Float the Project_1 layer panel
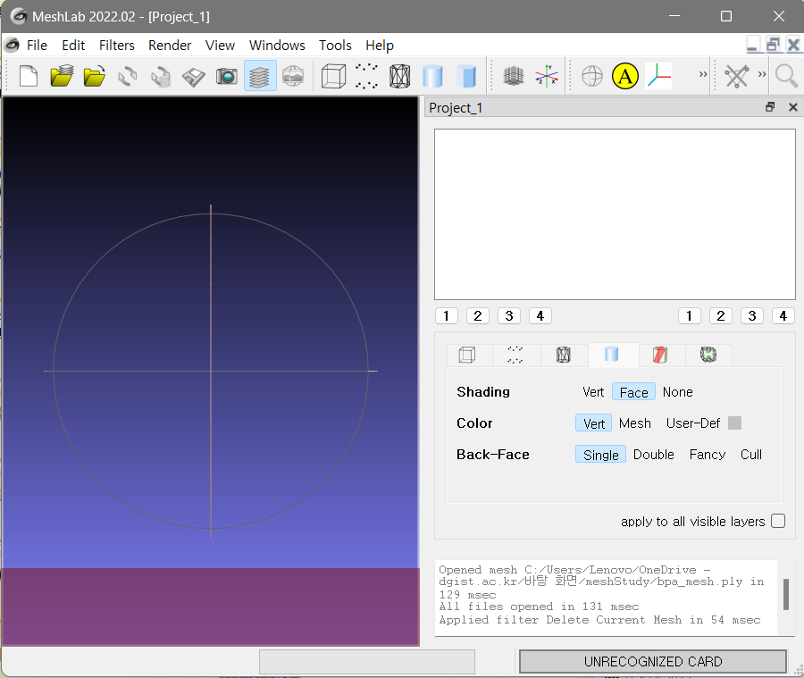Image resolution: width=804 pixels, height=678 pixels. 770,106
